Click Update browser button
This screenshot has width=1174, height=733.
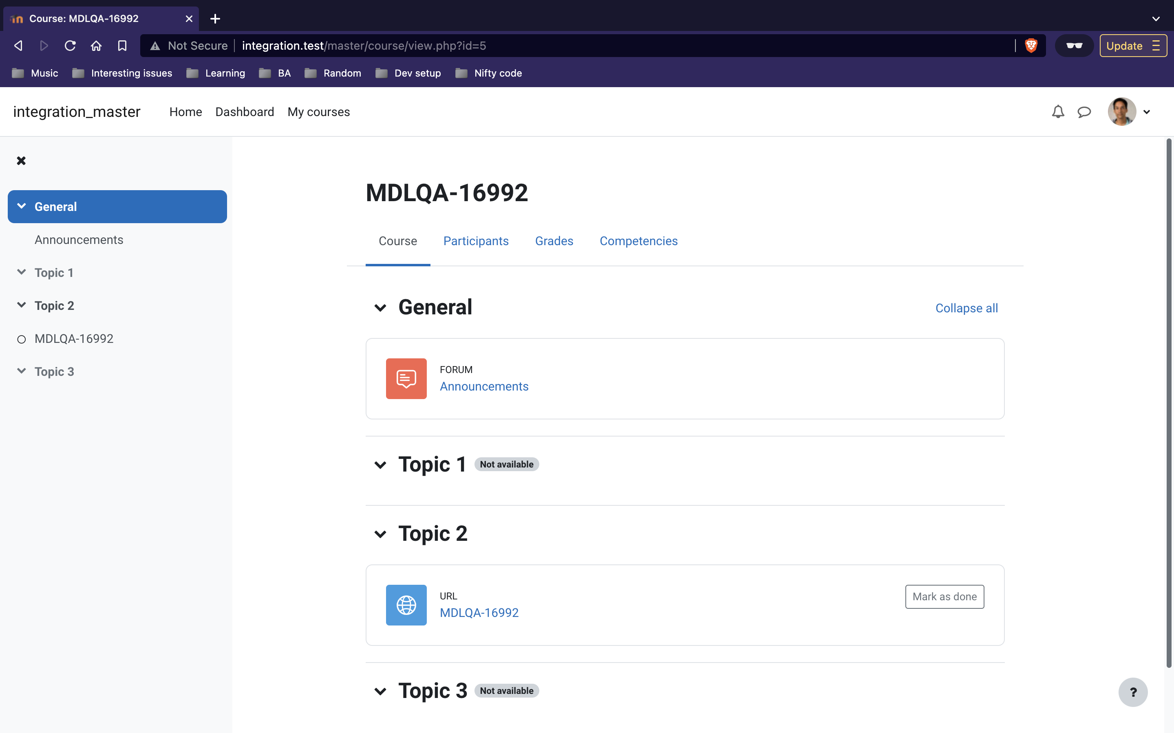pyautogui.click(x=1133, y=46)
